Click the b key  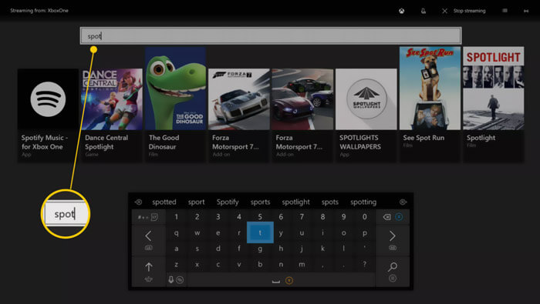[260, 264]
